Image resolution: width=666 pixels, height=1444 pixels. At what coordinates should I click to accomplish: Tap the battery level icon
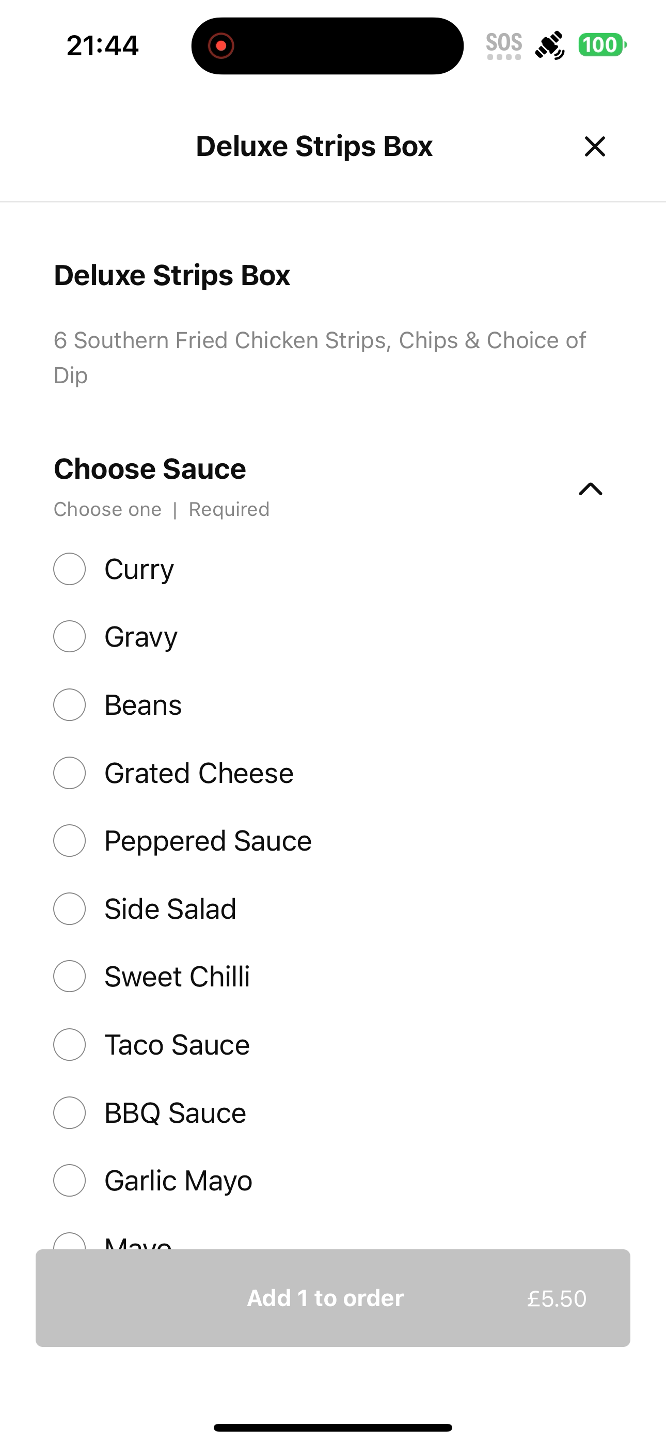[x=602, y=45]
